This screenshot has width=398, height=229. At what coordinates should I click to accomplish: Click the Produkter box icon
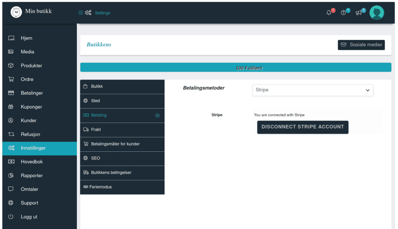(x=10, y=66)
